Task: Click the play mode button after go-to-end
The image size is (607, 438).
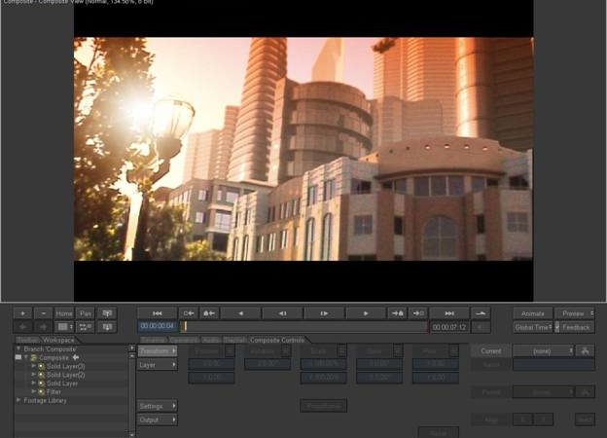Action: [x=481, y=313]
